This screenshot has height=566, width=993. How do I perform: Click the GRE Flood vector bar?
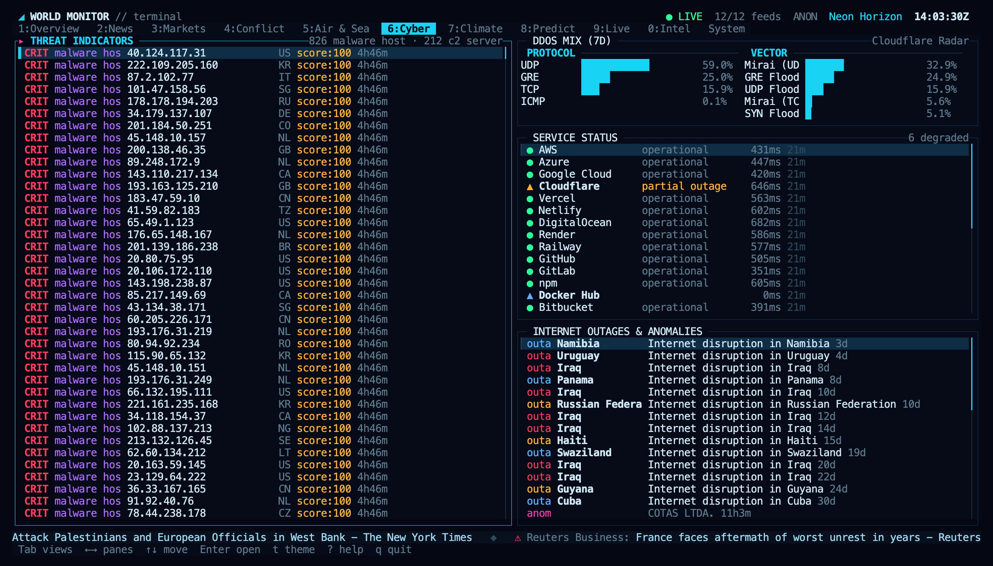(x=819, y=77)
